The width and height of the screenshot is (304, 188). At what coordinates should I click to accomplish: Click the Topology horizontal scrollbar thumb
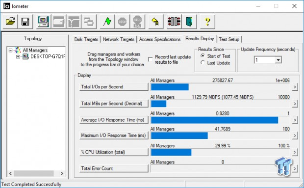coord(34,173)
